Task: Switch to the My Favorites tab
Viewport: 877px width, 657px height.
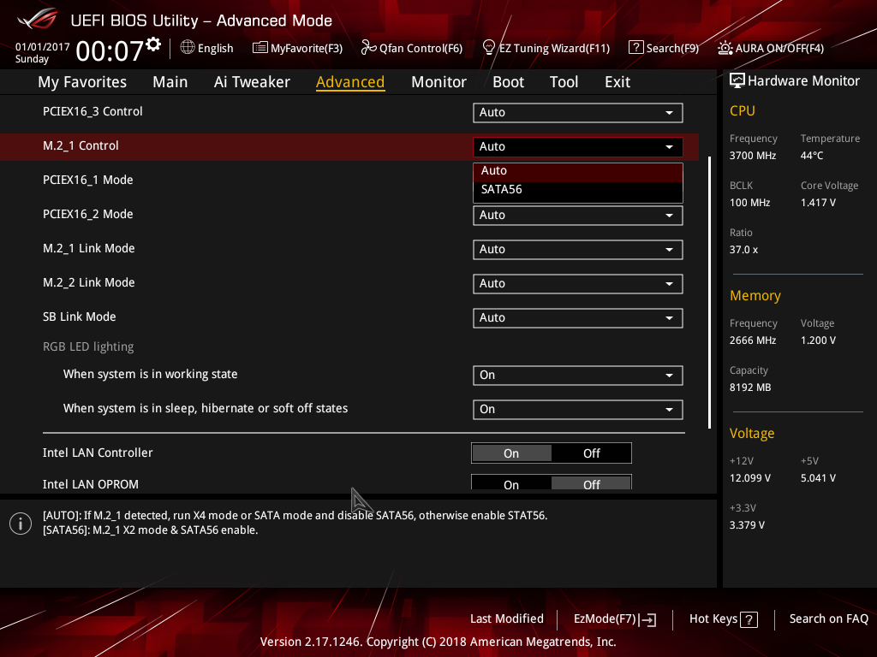Action: (82, 82)
